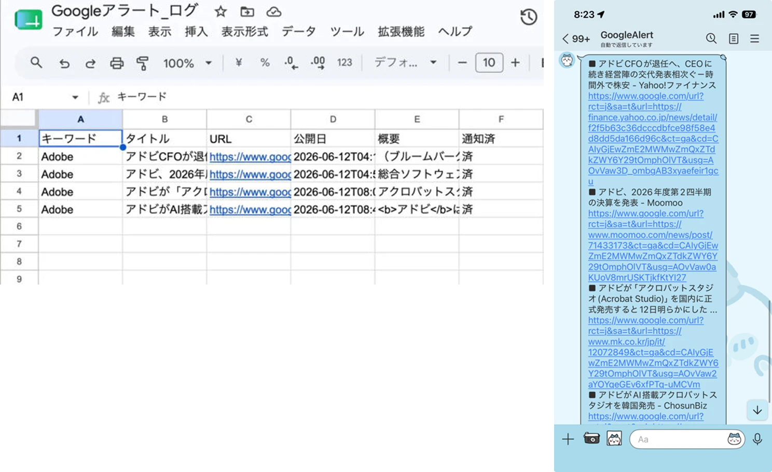Screen dimensions: 772x472
Task: Open the hamburger menu in chat header
Action: [755, 38]
